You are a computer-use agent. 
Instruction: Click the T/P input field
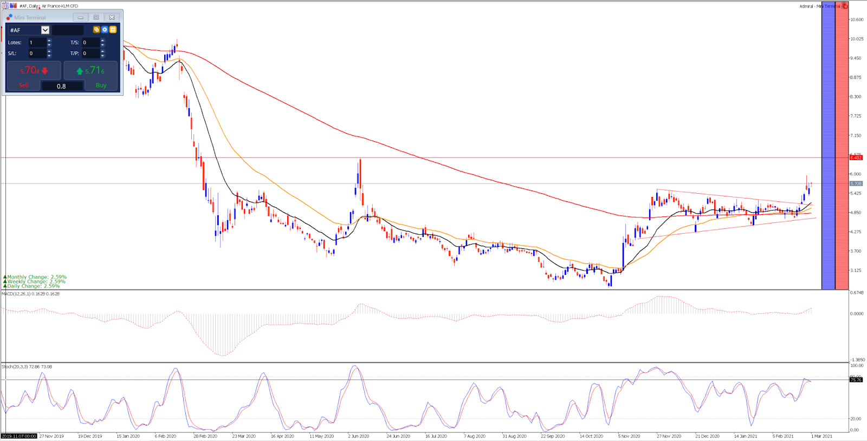click(x=90, y=54)
